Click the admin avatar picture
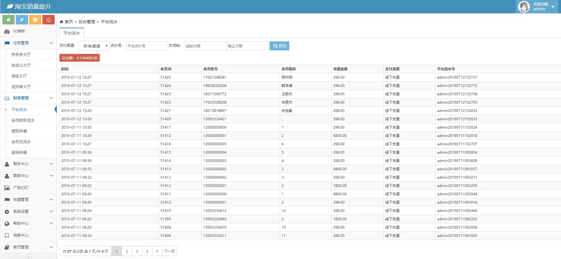The image size is (561, 259). pyautogui.click(x=524, y=7)
